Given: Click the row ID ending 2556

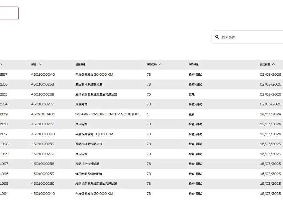Looking at the screenshot, I should pyautogui.click(x=4, y=84).
